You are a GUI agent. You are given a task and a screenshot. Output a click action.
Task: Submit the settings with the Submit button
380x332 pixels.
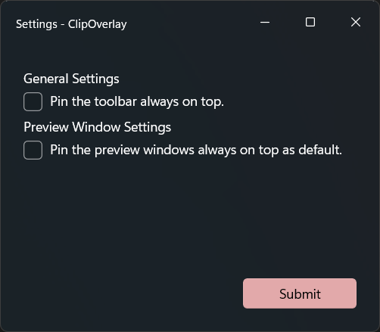(x=300, y=293)
